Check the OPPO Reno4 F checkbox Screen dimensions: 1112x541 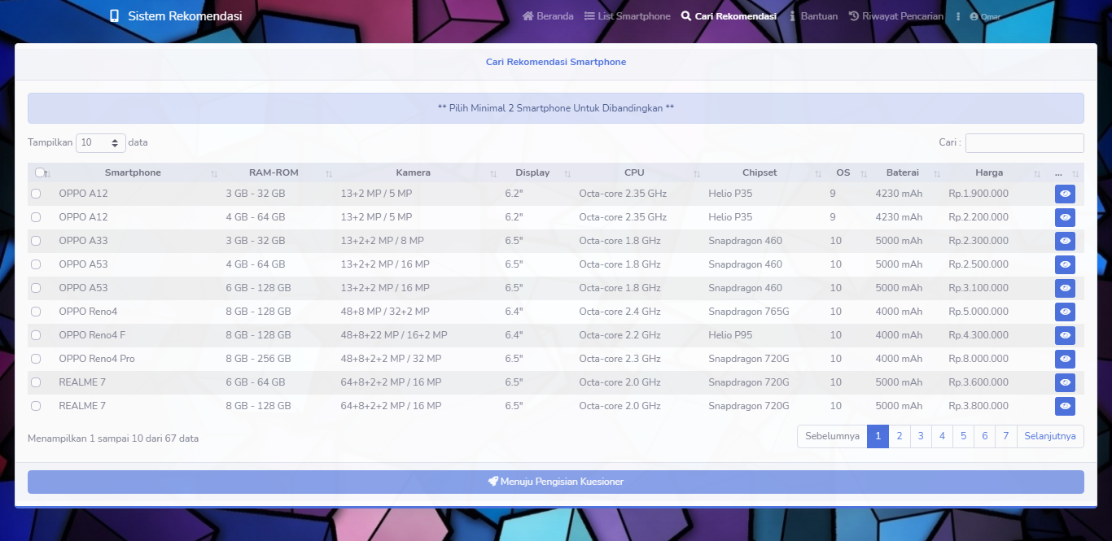36,335
